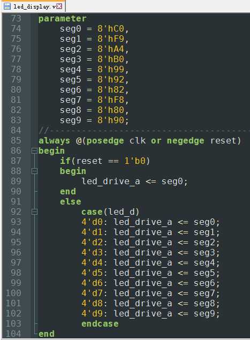Collapse the fold marker at line 86 begin

[34, 150]
